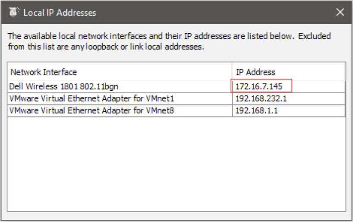The height and width of the screenshot is (222, 353).
Task: Click the column divider between the two headers
Action: click(232, 72)
